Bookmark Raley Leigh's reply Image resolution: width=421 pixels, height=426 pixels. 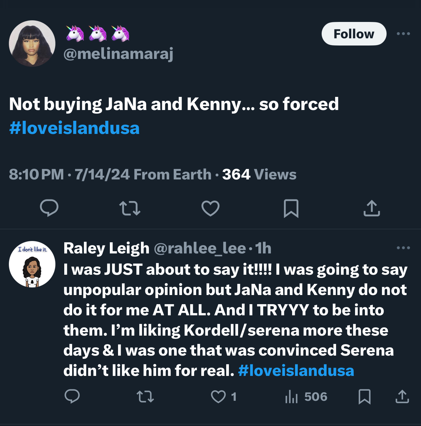pos(365,397)
